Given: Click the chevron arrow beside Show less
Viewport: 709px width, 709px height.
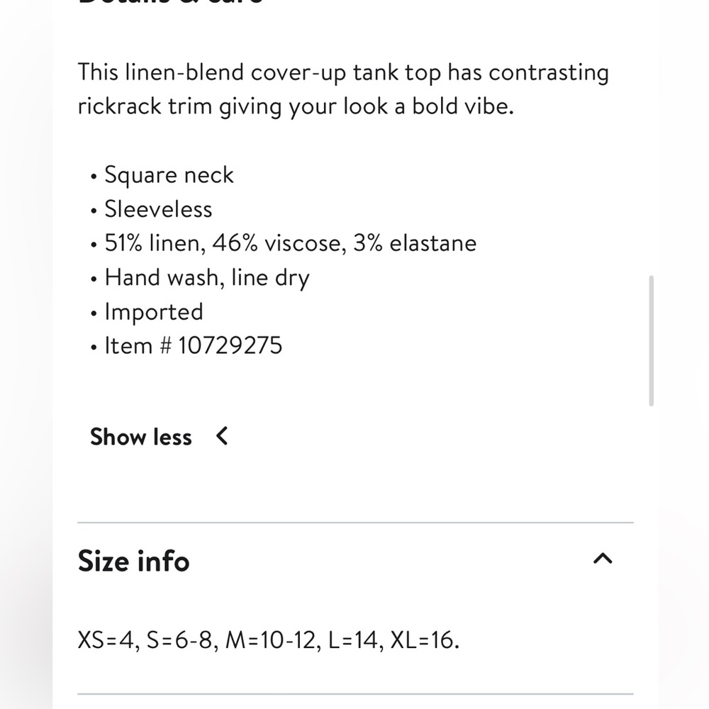Looking at the screenshot, I should point(221,436).
